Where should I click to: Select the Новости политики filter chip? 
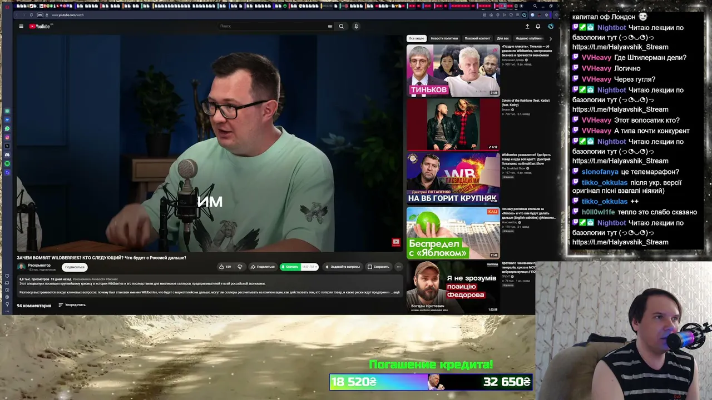[x=444, y=38]
